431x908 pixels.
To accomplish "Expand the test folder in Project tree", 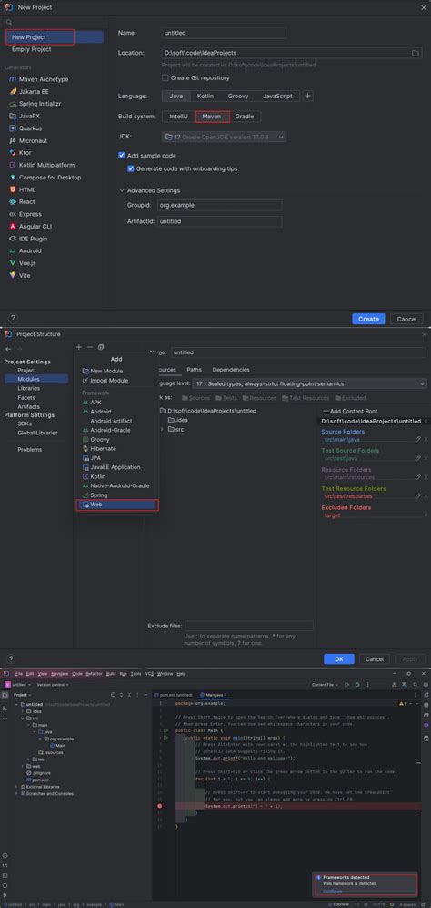I will [x=28, y=760].
